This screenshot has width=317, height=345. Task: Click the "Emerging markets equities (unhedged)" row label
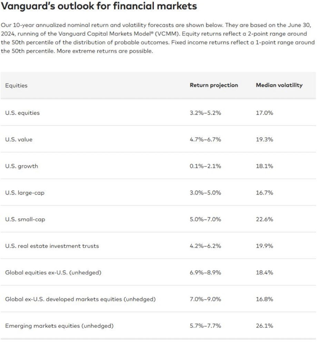point(59,326)
